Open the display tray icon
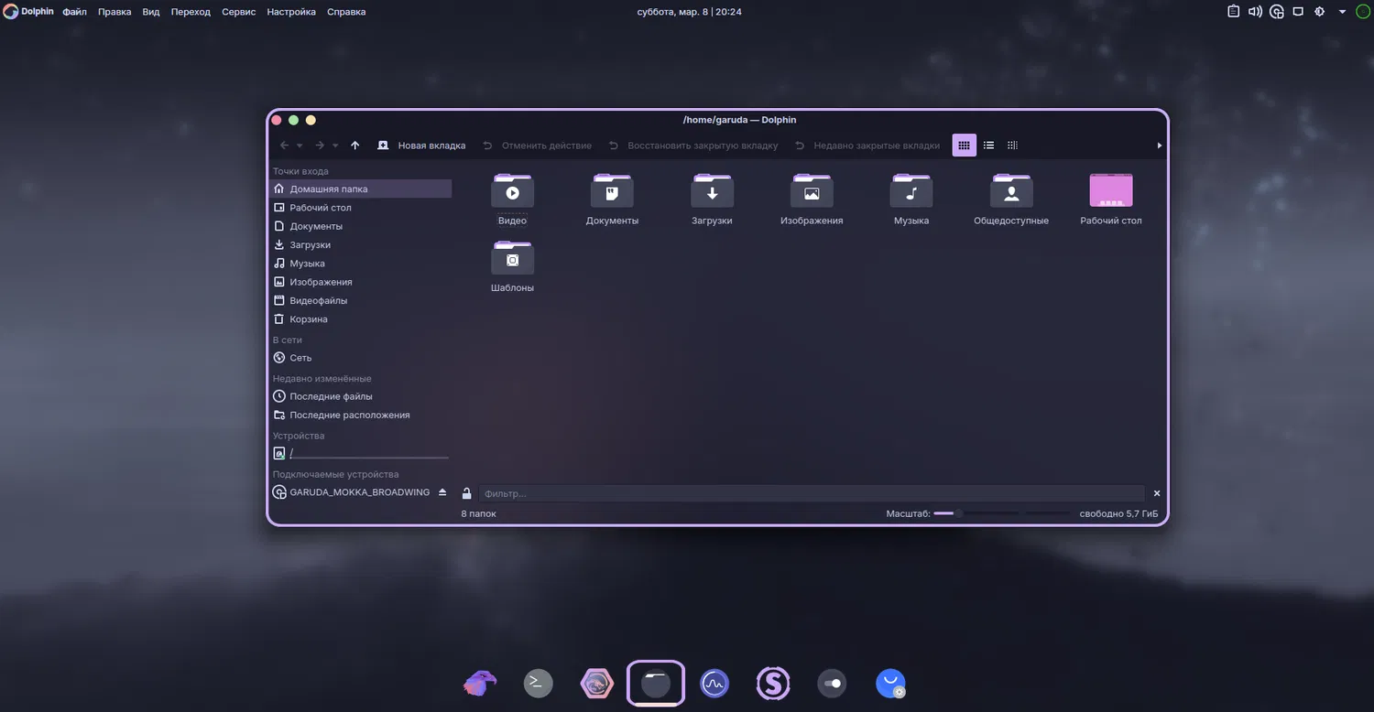The image size is (1374, 712). click(x=1298, y=12)
